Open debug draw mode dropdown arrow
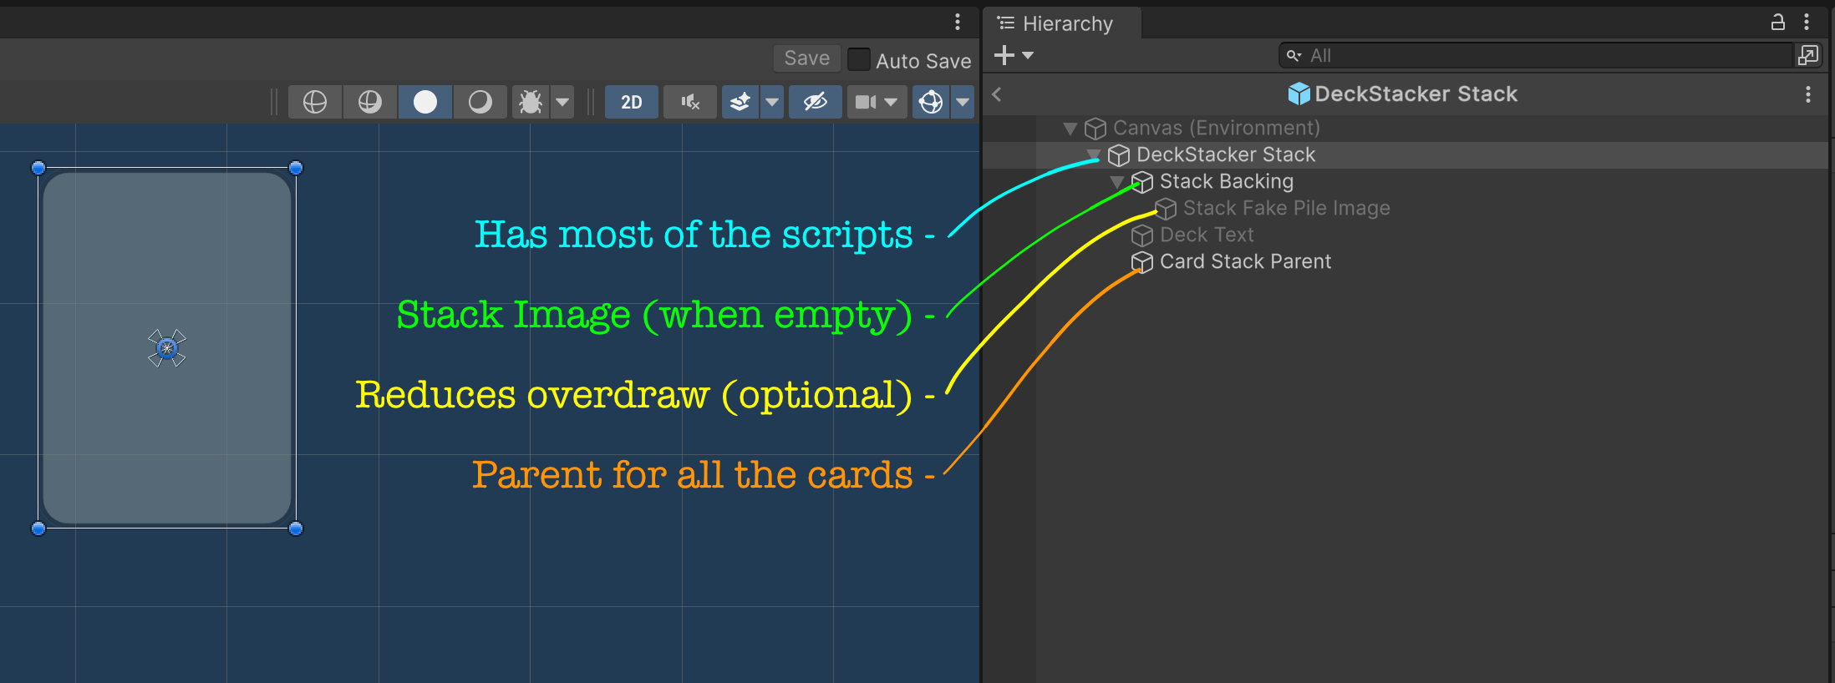This screenshot has width=1835, height=683. click(563, 102)
